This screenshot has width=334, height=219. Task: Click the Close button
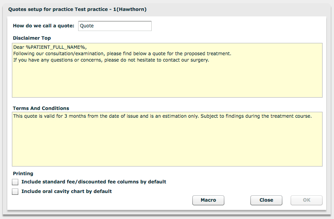266,200
